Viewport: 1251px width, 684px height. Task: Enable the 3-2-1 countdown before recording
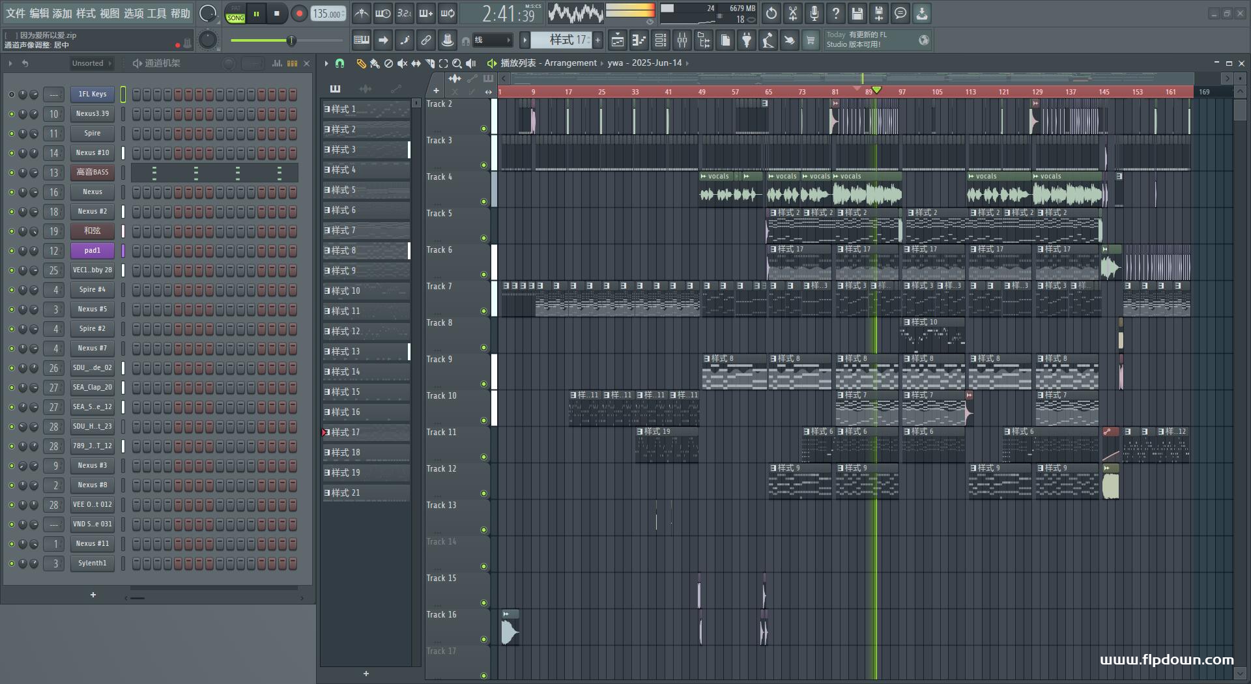(x=405, y=13)
